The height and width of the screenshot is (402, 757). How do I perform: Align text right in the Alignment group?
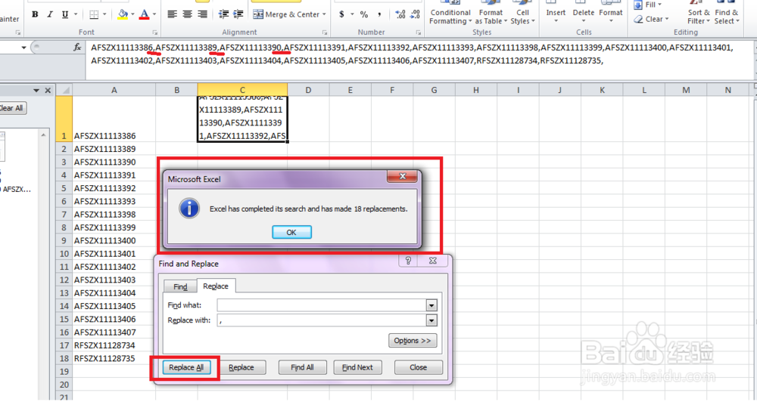(202, 14)
